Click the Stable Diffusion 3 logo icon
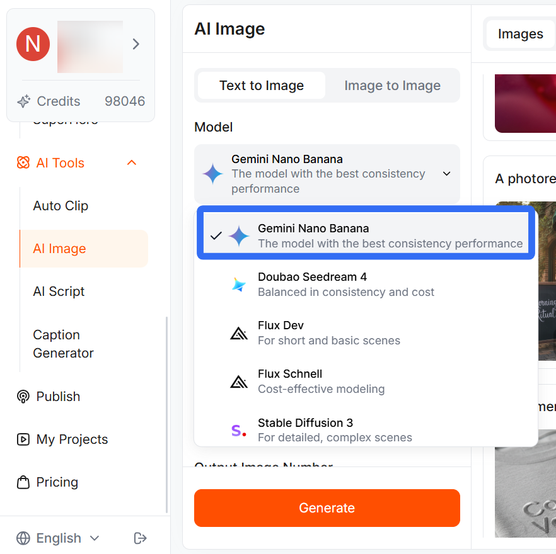 (x=238, y=430)
